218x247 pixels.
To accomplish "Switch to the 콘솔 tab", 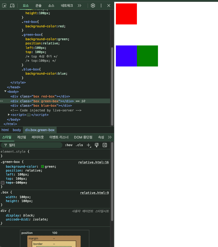I will 38,6.
